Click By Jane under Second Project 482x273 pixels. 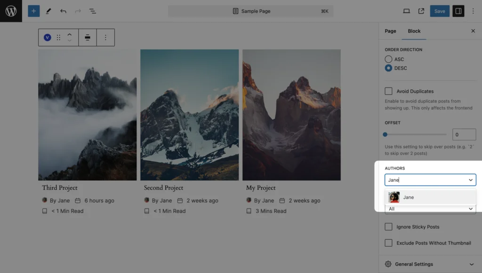pos(162,201)
